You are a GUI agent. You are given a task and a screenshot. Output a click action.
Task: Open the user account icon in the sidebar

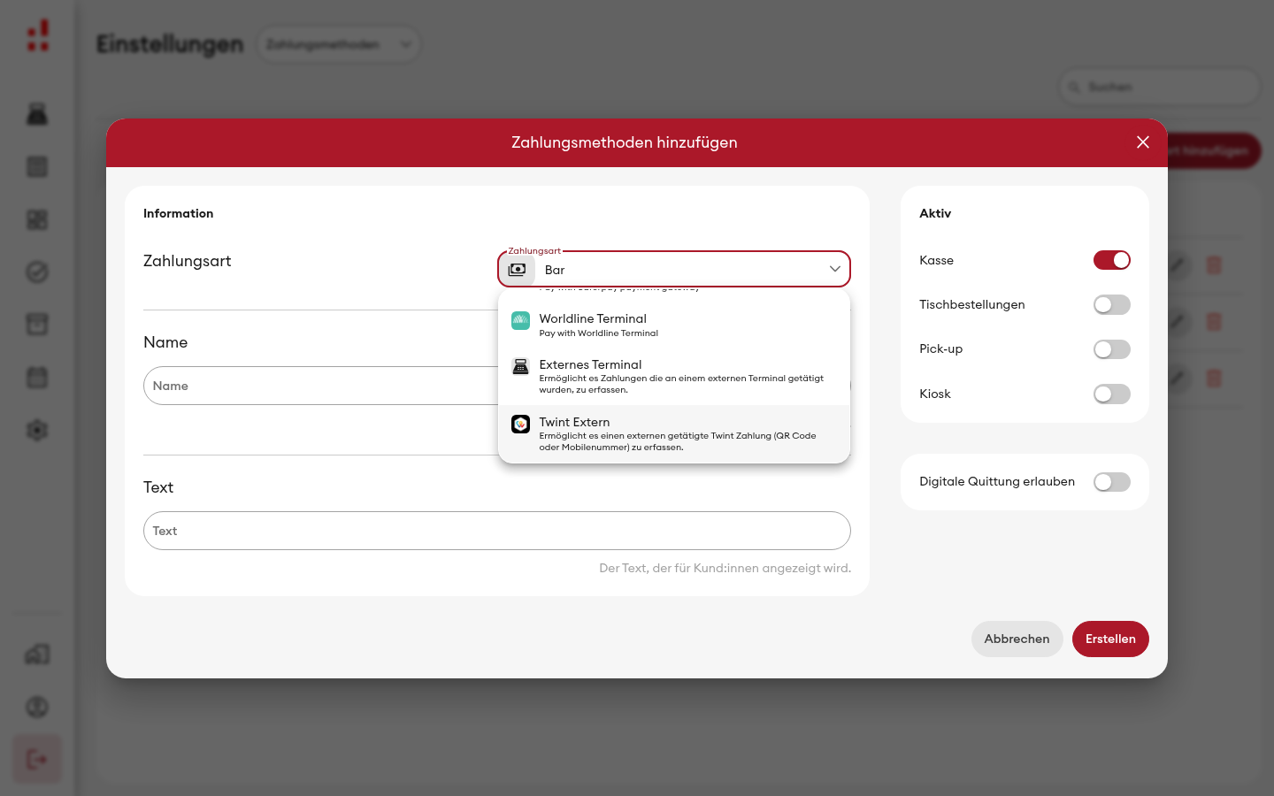(x=37, y=707)
